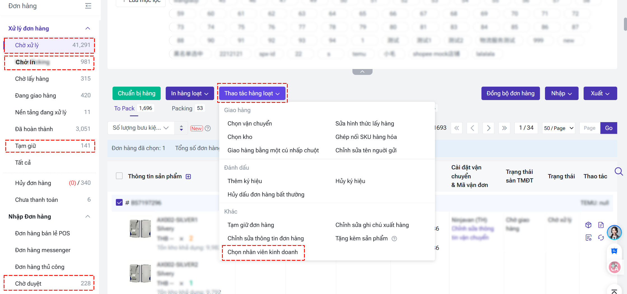Screen dimensions: 627x294
Task: Open Chờ in in the sidebar
Action: click(49, 62)
